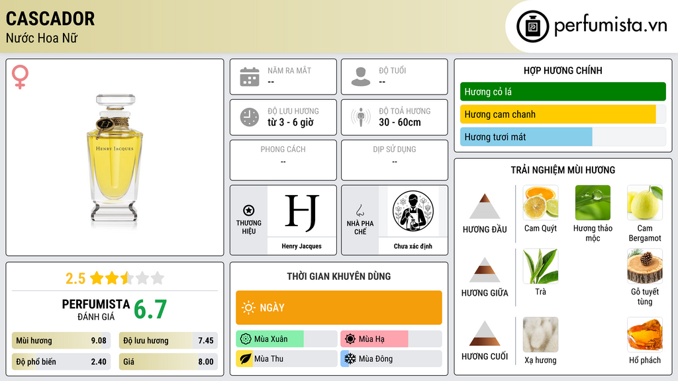The width and height of the screenshot is (678, 381).
Task: Click the perfumista.vn bottle logo icon
Action: [533, 26]
